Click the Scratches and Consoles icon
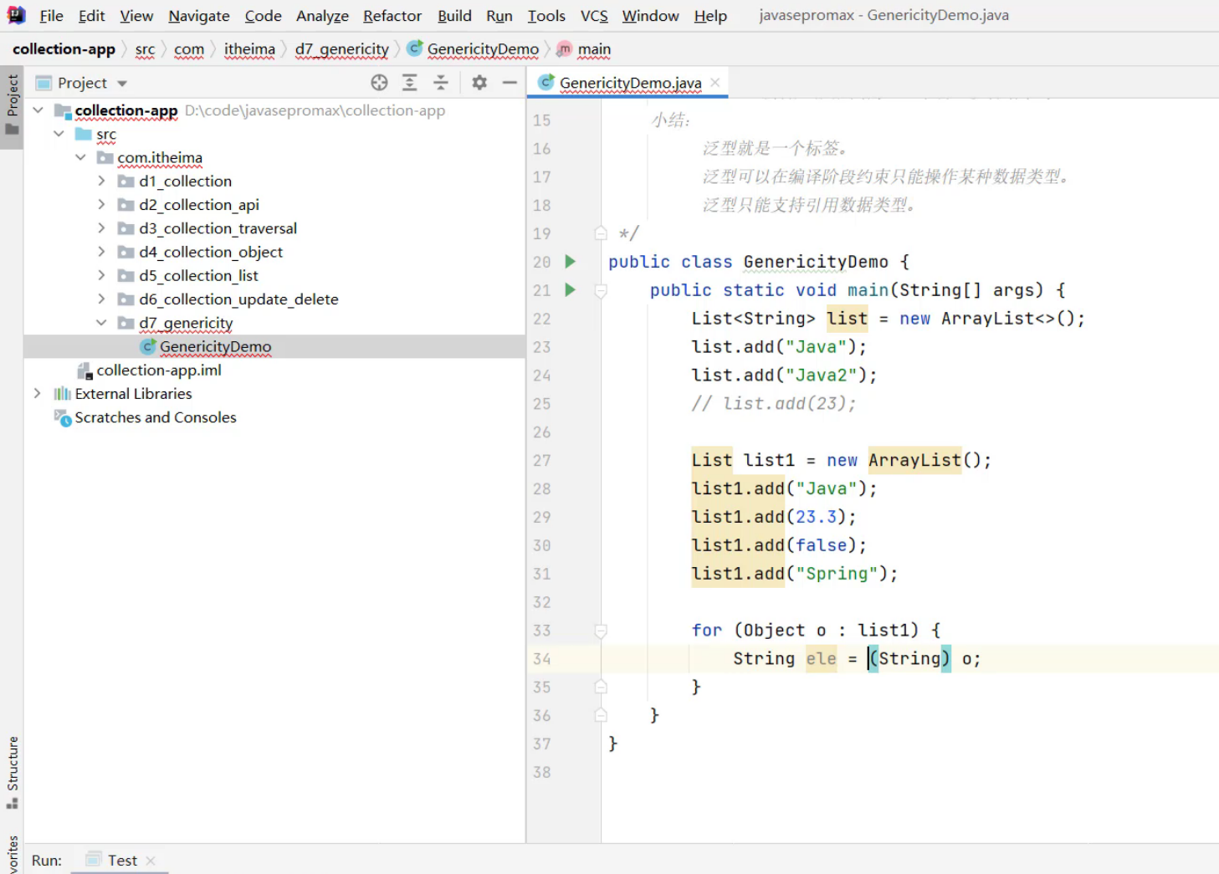The height and width of the screenshot is (874, 1219). pyautogui.click(x=62, y=417)
